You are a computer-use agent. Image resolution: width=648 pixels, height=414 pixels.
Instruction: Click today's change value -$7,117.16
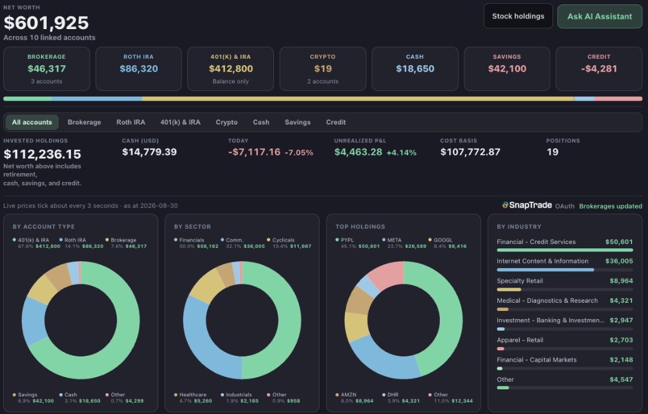pyautogui.click(x=254, y=152)
